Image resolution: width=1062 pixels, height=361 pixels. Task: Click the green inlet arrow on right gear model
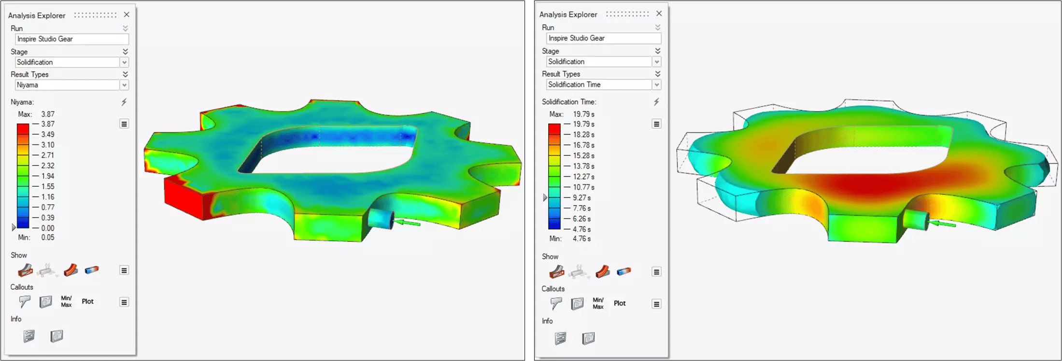tap(943, 223)
